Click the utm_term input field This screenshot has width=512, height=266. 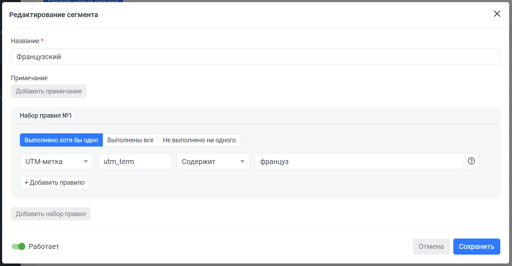point(135,161)
